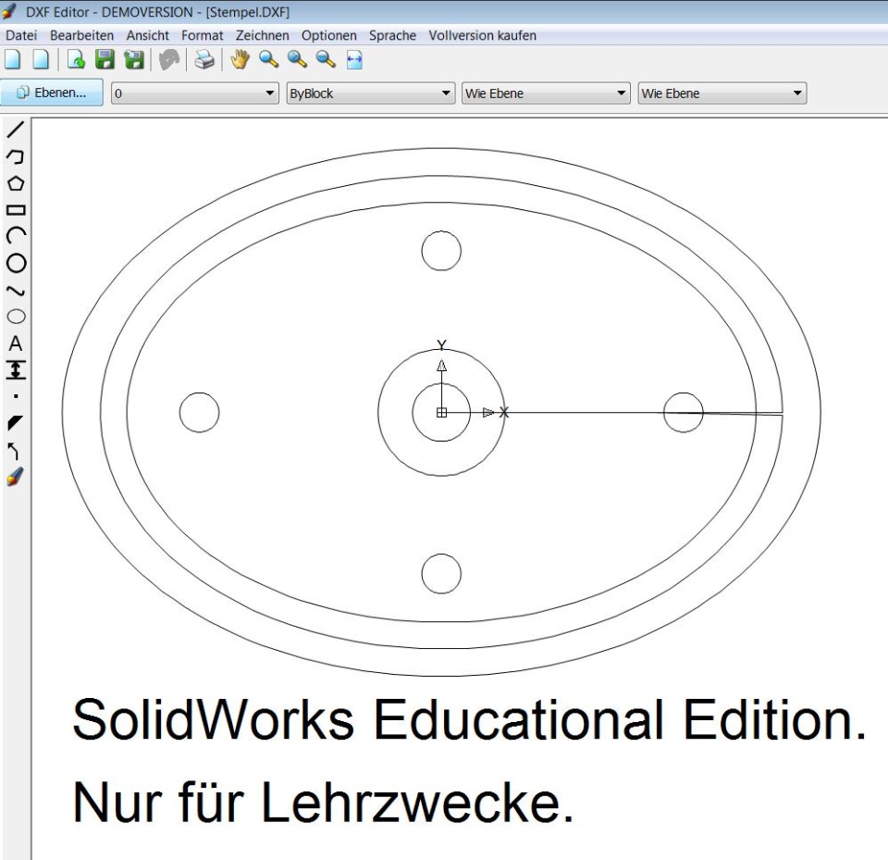Open the first Wie Ebene dropdown

(x=546, y=93)
